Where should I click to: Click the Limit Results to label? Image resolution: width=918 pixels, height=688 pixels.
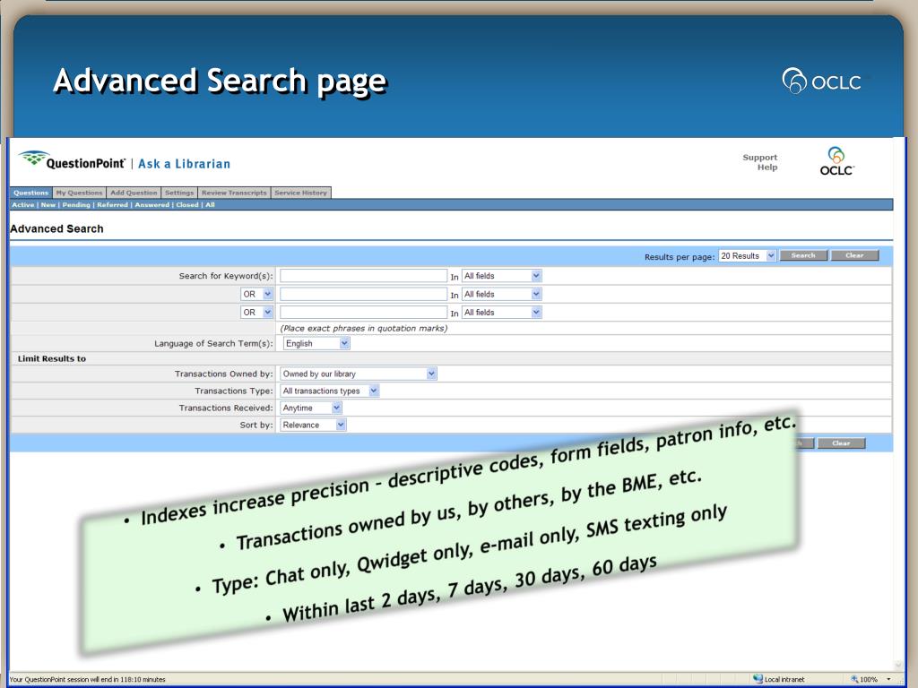pyautogui.click(x=51, y=358)
